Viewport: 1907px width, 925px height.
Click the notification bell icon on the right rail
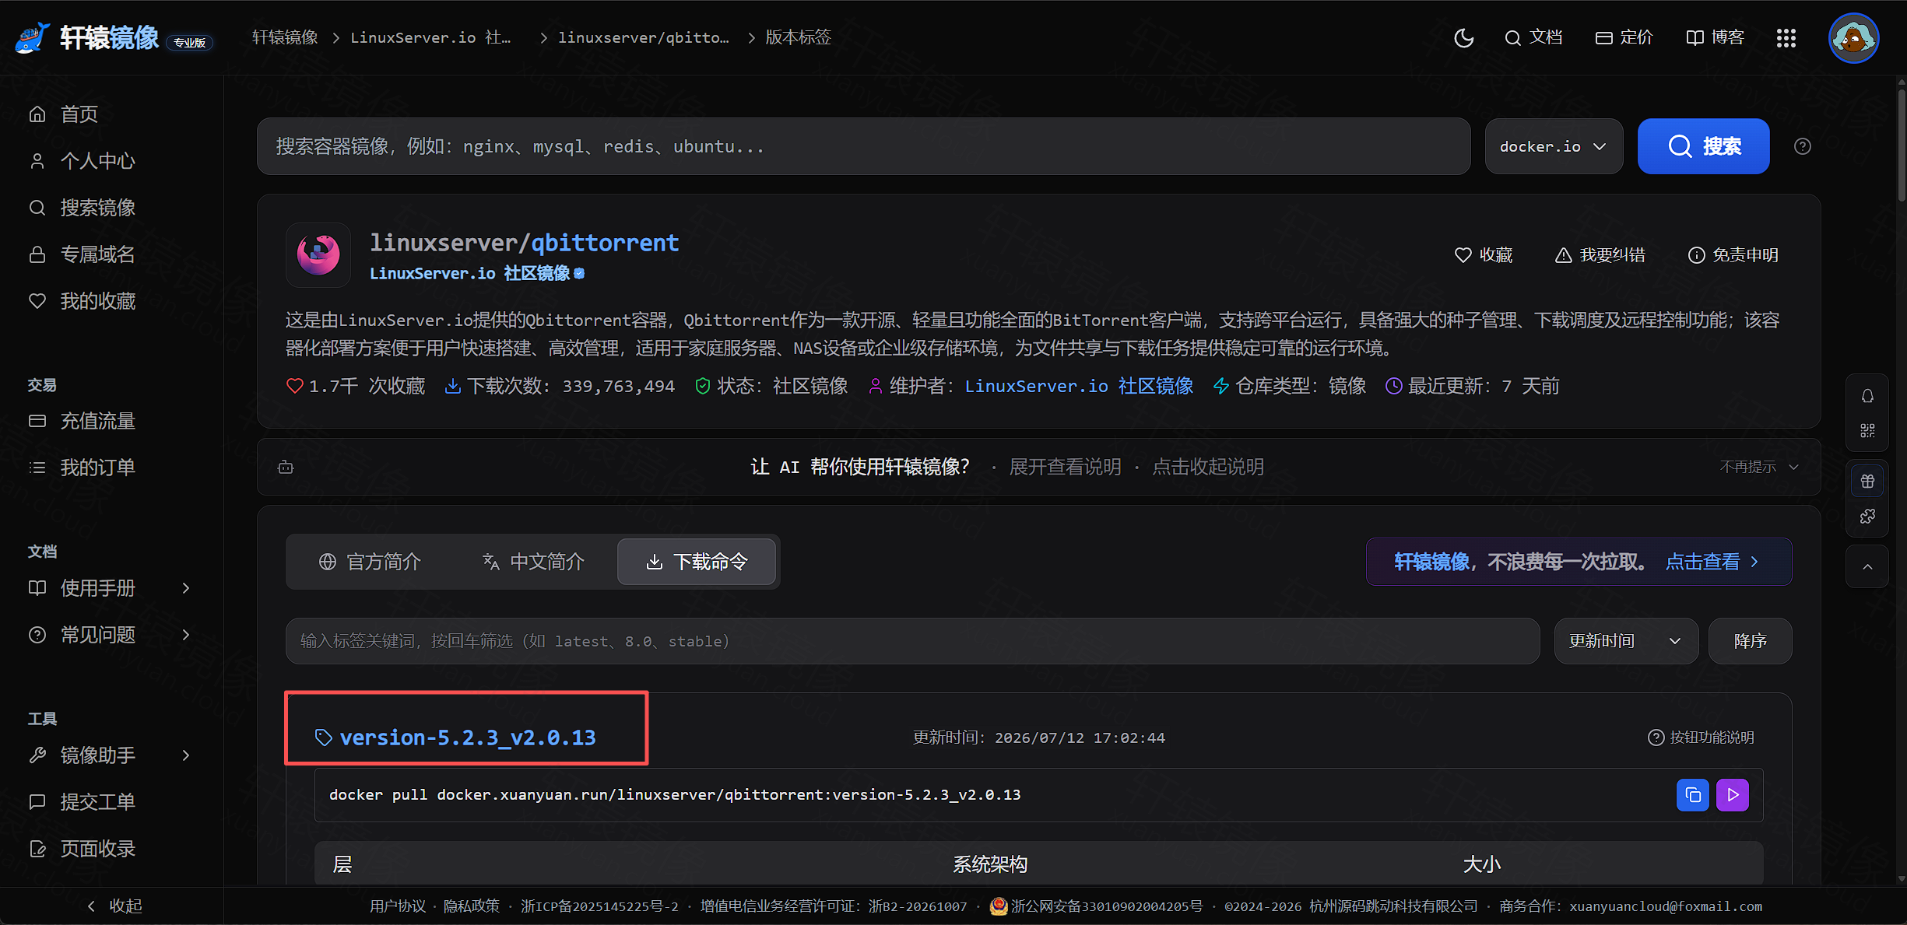[1867, 396]
